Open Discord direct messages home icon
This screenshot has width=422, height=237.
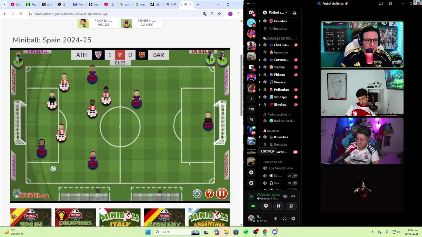click(x=251, y=13)
